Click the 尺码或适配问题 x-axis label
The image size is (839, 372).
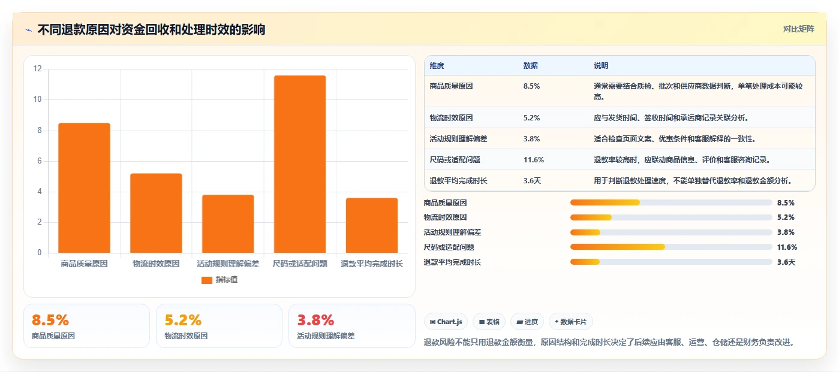tap(300, 264)
